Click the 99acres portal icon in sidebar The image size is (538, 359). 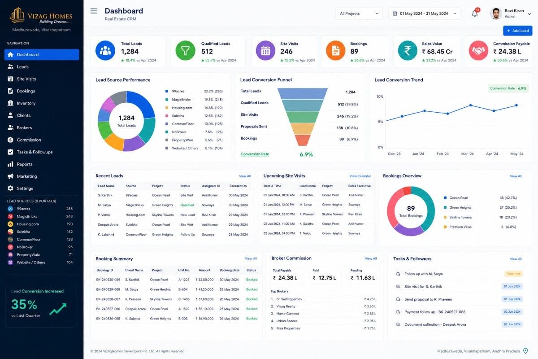tap(10, 209)
